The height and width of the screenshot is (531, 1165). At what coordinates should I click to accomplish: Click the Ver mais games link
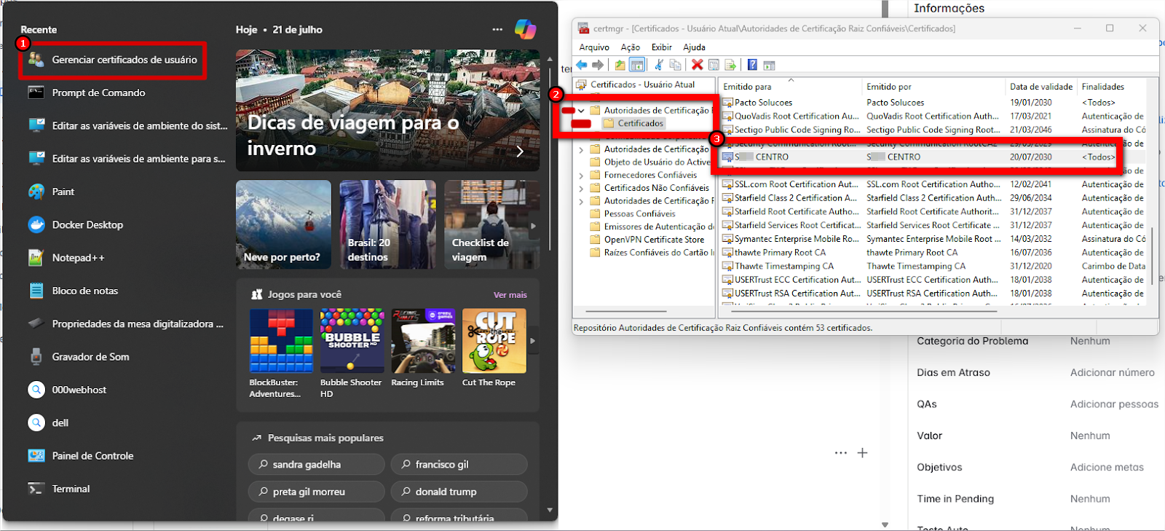pos(510,295)
